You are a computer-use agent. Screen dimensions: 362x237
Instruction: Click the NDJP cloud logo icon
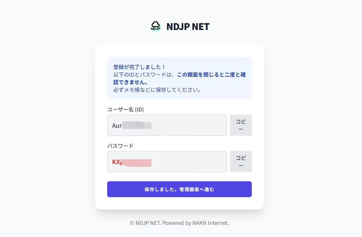click(155, 26)
